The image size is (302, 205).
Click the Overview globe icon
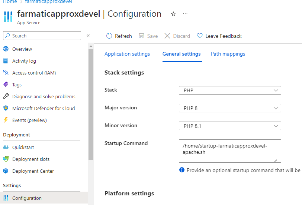6,49
